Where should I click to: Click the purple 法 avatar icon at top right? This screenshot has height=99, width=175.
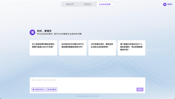[165, 4]
